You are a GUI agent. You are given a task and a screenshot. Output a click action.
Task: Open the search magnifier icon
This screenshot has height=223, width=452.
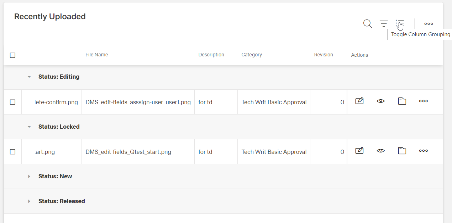point(368,24)
